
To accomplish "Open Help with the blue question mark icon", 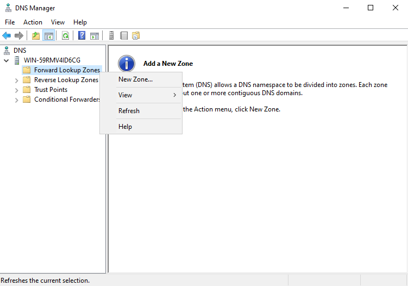I will [x=81, y=35].
